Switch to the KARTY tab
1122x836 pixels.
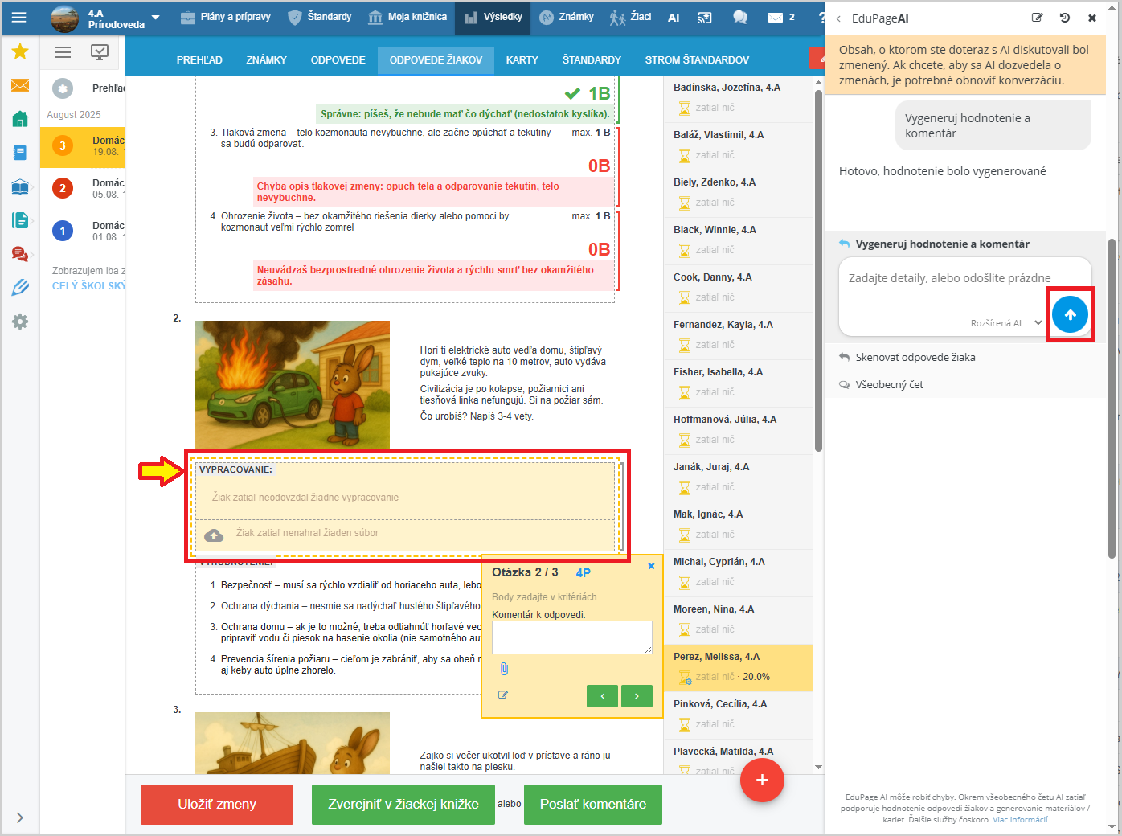click(522, 60)
